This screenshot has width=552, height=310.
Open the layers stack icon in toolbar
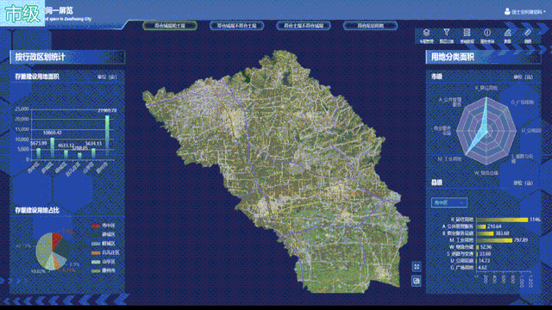[426, 33]
